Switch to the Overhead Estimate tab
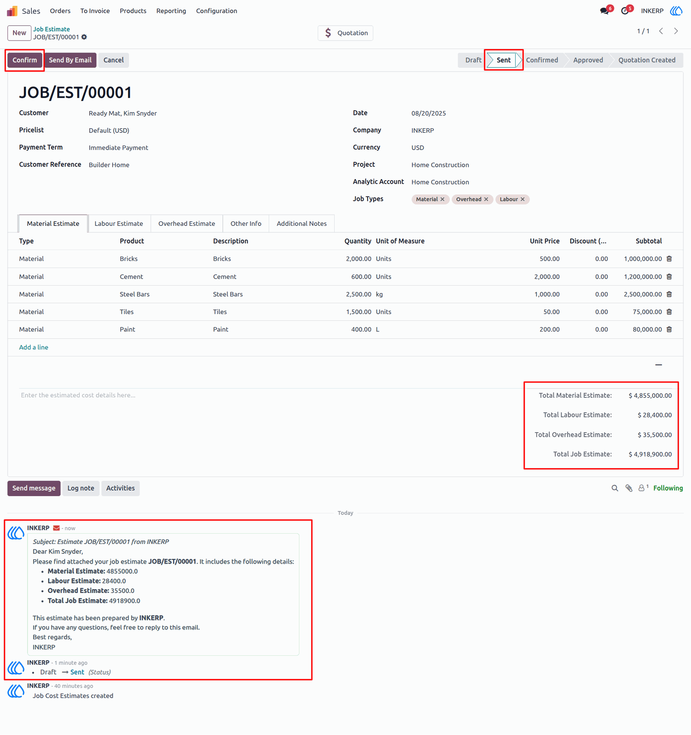The image size is (691, 735). tap(187, 224)
